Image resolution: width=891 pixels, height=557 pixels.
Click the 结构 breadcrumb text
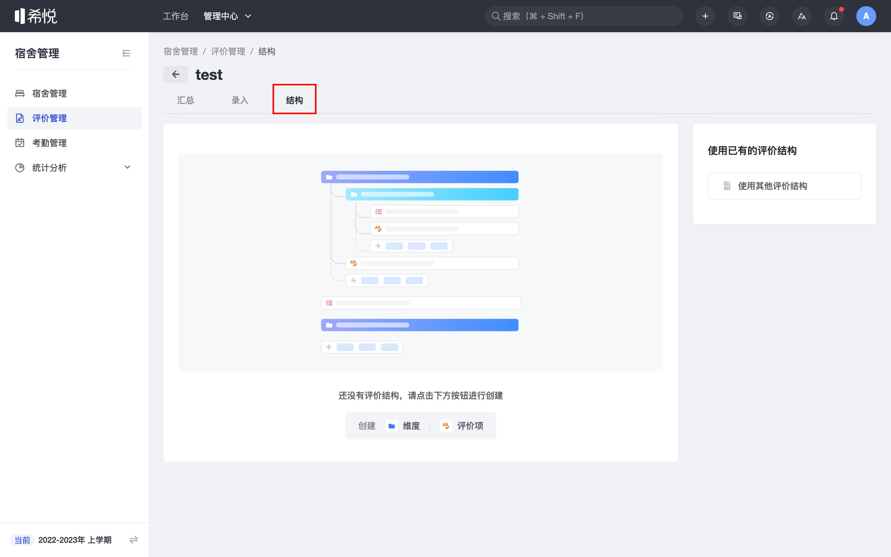pyautogui.click(x=267, y=52)
